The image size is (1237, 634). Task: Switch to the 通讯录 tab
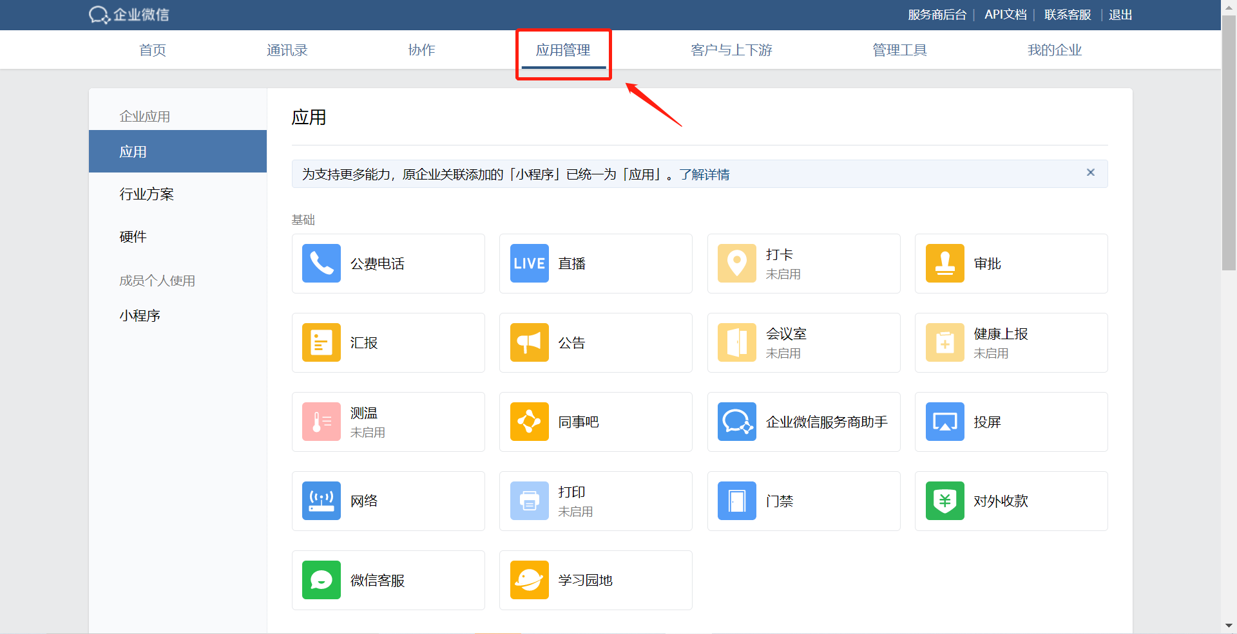pyautogui.click(x=287, y=50)
